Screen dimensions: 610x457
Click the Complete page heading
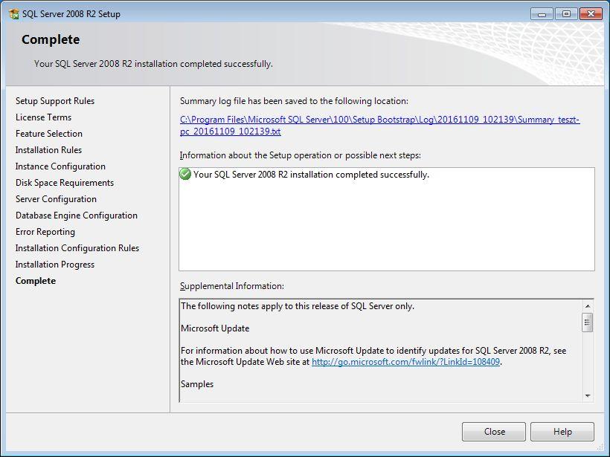click(x=51, y=39)
